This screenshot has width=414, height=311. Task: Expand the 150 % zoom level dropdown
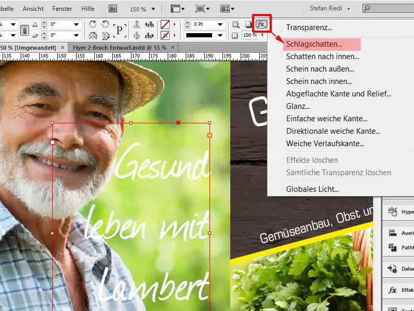(x=153, y=9)
